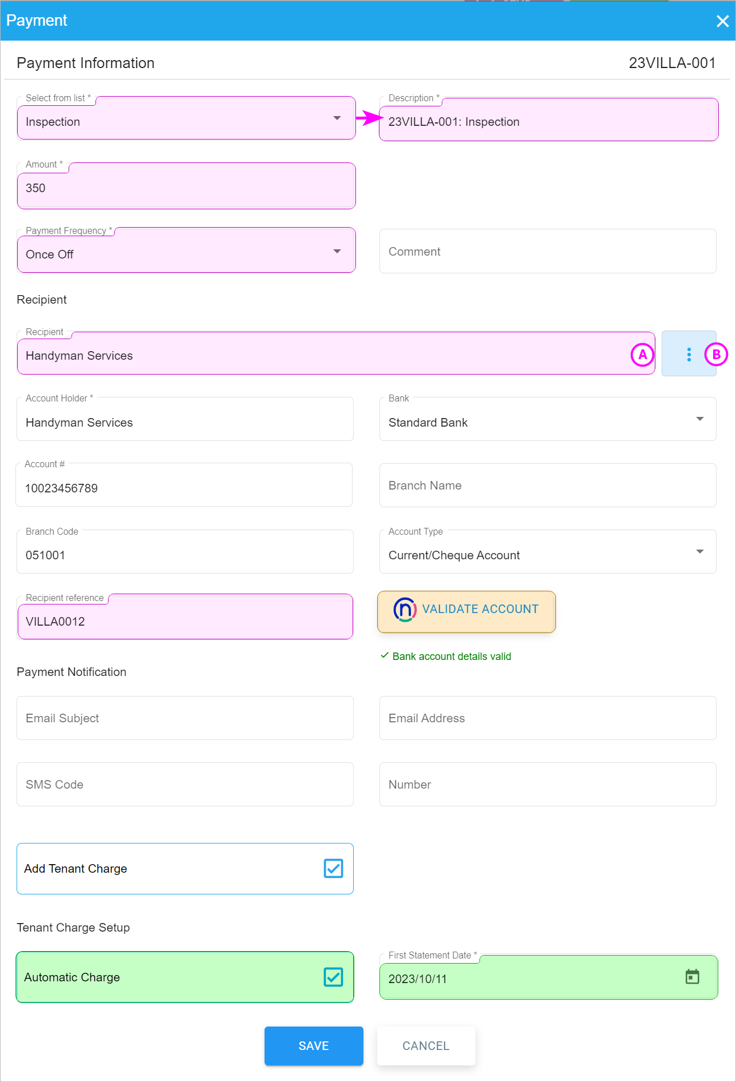Click the Validate Account button
The width and height of the screenshot is (736, 1082).
466,610
